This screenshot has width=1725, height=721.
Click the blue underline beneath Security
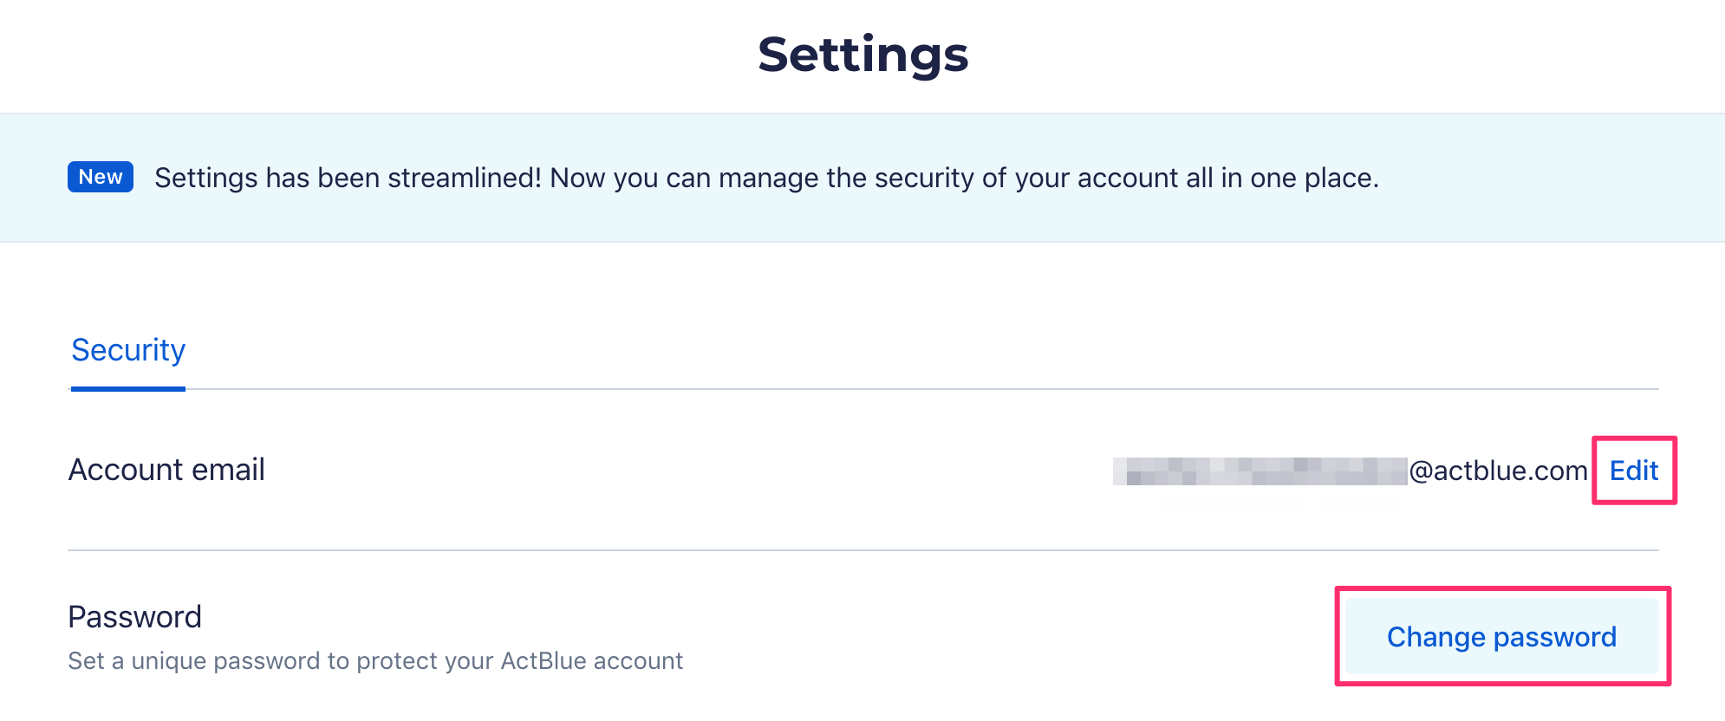click(128, 389)
